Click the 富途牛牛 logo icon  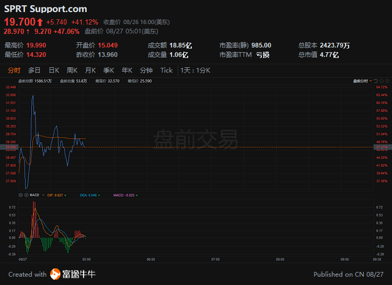pos(55,274)
